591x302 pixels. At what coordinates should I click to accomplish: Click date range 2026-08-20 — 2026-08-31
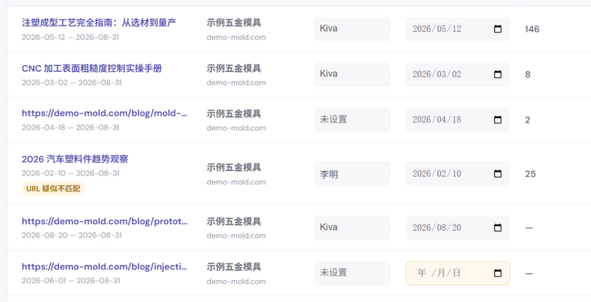pos(72,235)
